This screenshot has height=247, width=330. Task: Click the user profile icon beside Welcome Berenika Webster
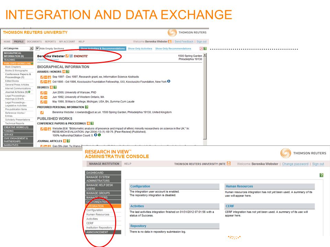pyautogui.click(x=170, y=42)
